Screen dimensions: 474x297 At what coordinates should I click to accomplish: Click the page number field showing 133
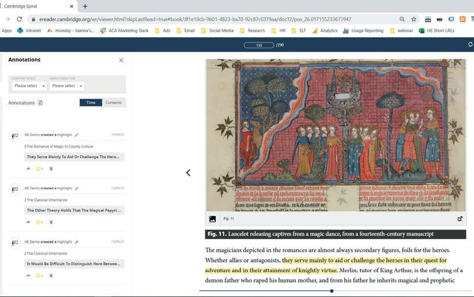click(x=259, y=45)
